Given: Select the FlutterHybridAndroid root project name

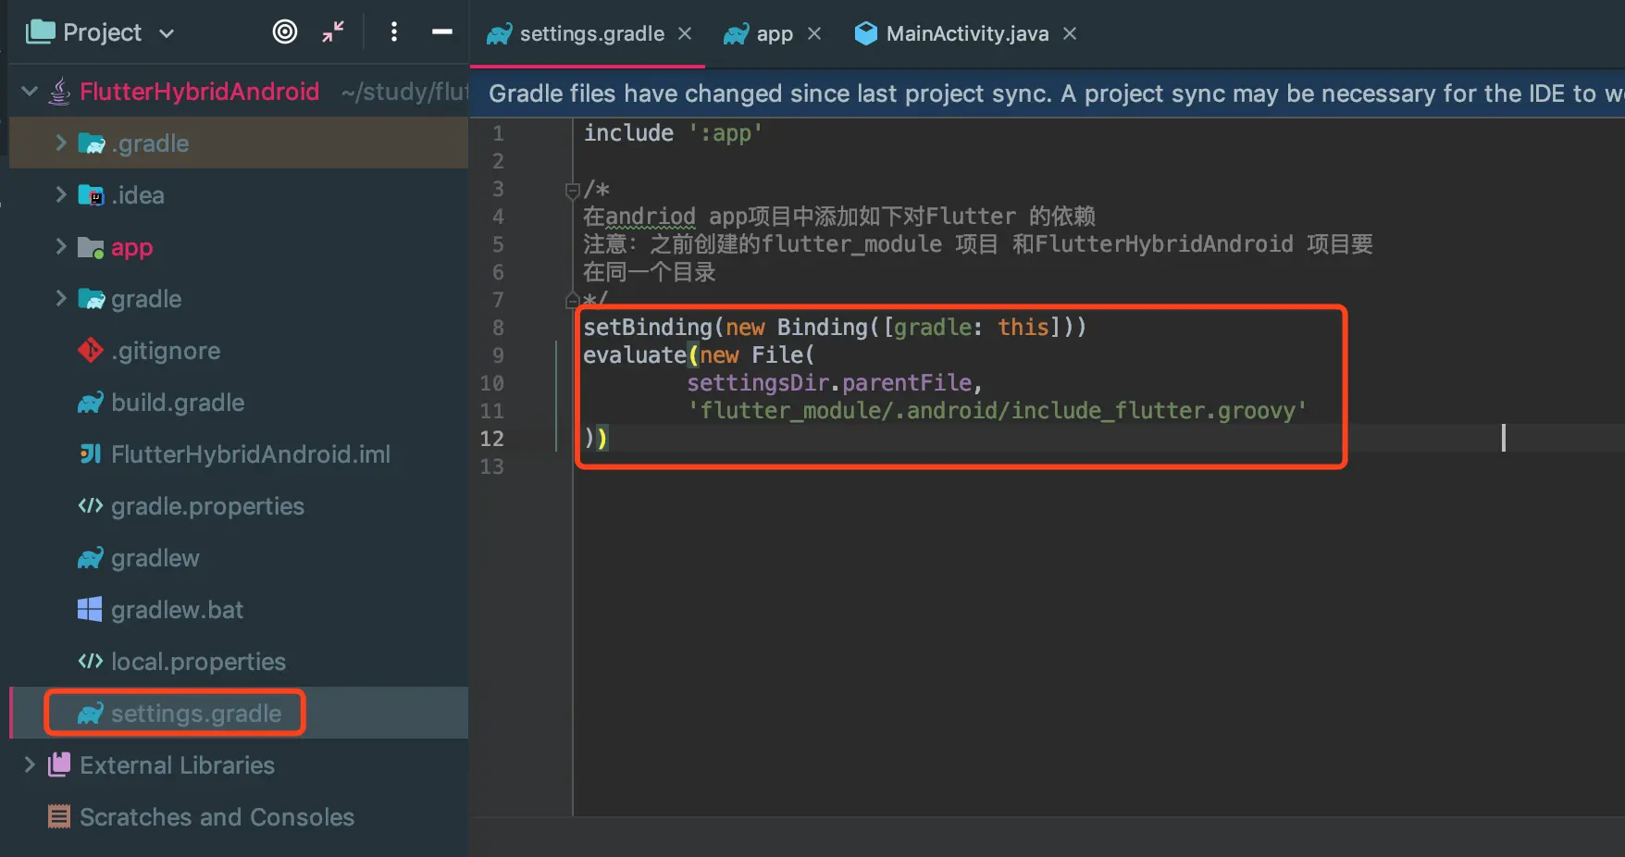Looking at the screenshot, I should coord(199,92).
